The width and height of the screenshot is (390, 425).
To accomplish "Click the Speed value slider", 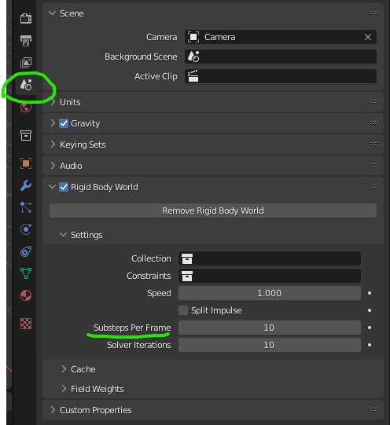I will tap(270, 293).
